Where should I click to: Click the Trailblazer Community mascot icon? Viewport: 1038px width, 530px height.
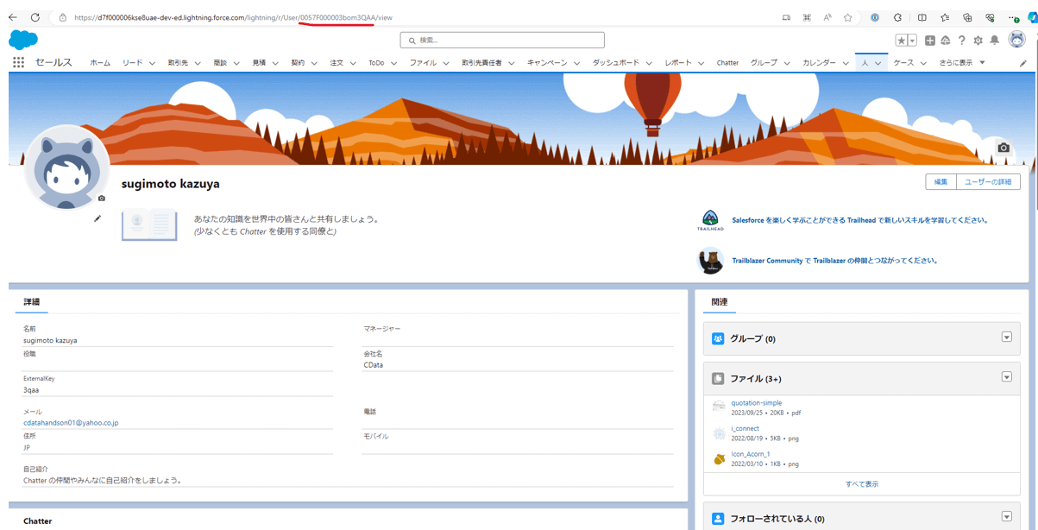[x=711, y=261]
